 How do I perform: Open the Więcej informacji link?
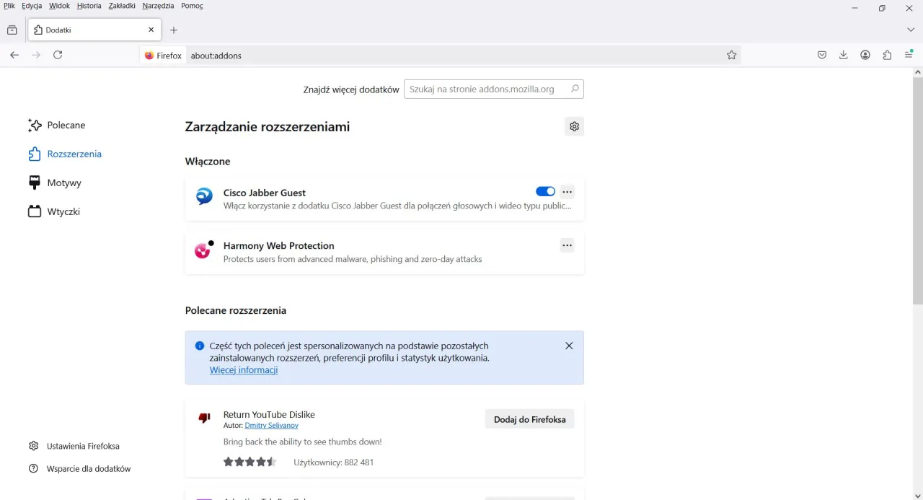[244, 369]
